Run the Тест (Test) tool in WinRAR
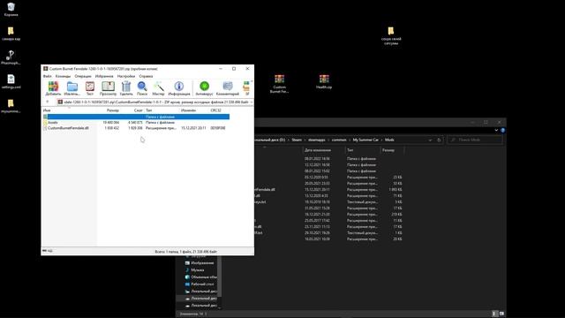Image resolution: width=565 pixels, height=318 pixels. pyautogui.click(x=90, y=88)
